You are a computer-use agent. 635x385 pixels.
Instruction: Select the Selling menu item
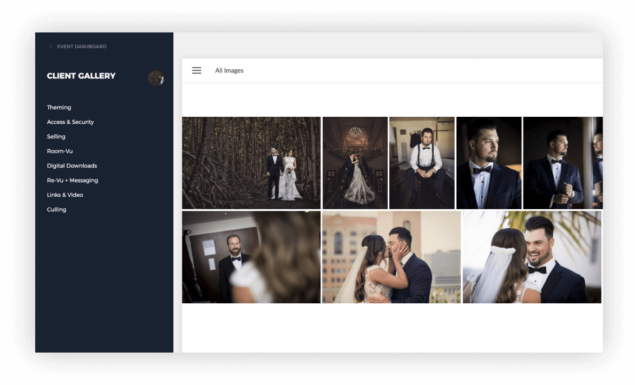56,137
